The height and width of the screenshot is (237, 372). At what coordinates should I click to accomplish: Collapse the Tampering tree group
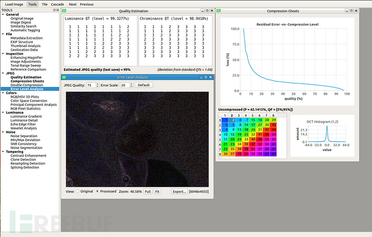point(3,152)
